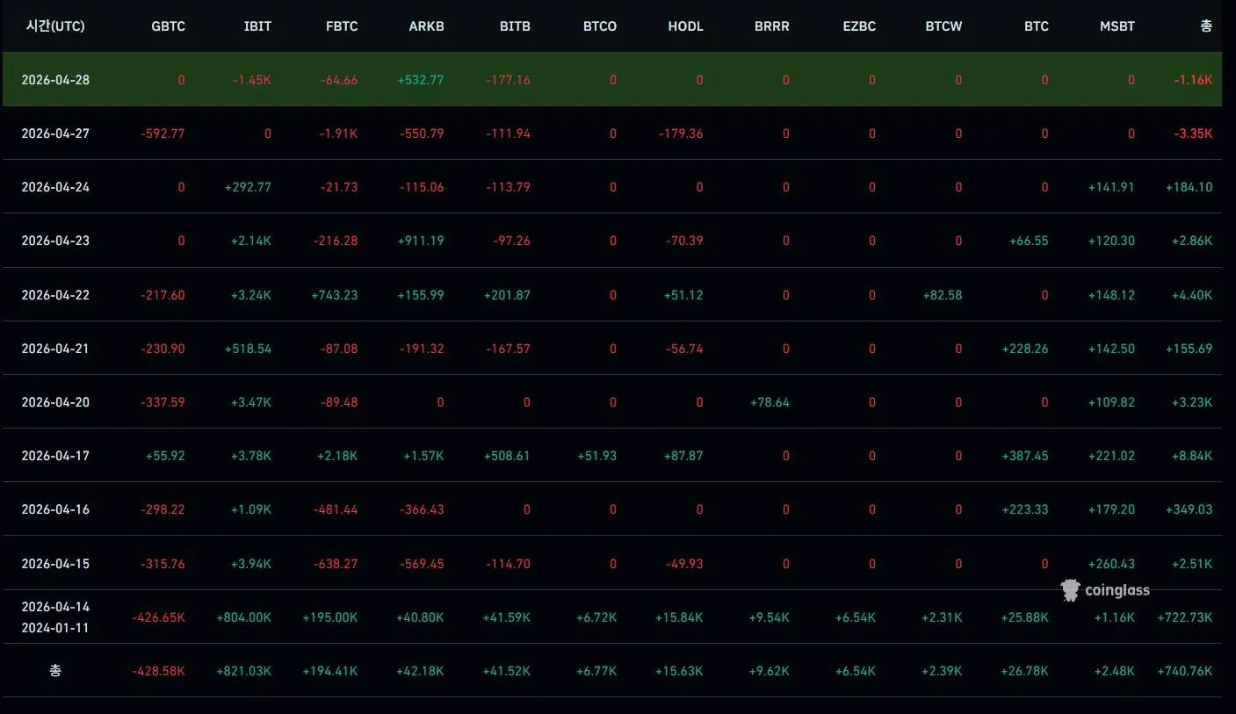
Task: Click the FBTC column header
Action: point(342,26)
